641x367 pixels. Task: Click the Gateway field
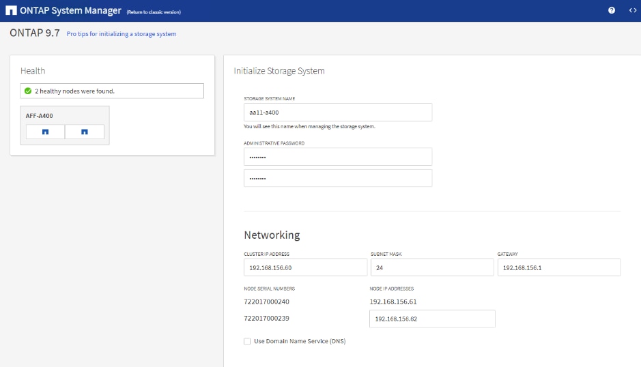559,267
